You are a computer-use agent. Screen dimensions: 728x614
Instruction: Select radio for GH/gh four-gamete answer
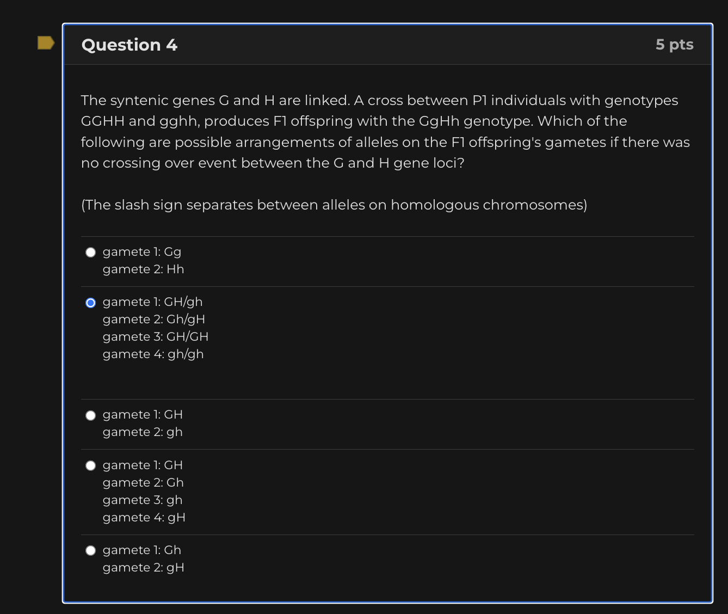[x=91, y=303]
